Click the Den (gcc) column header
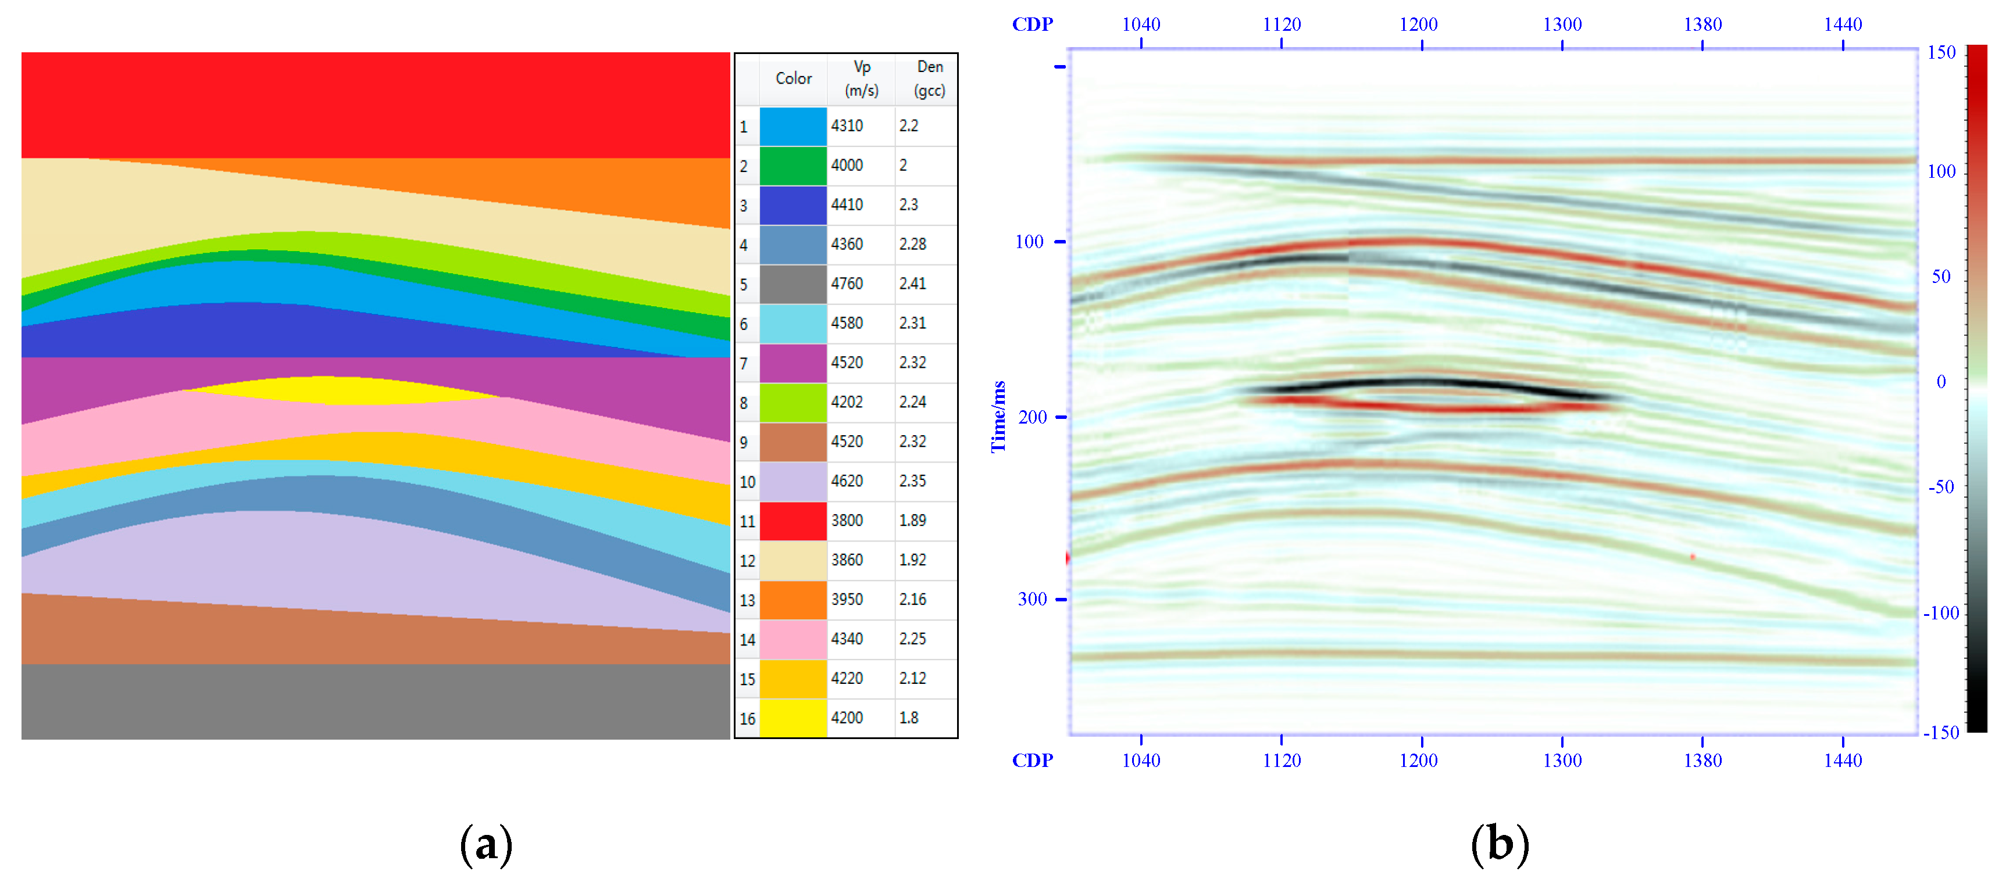 click(929, 79)
